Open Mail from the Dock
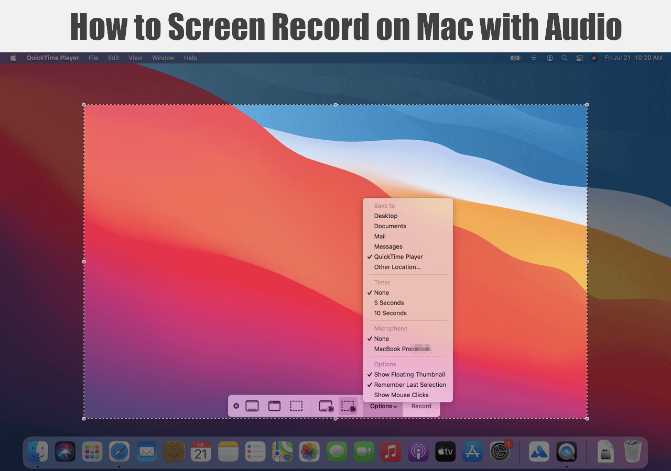Image resolution: width=671 pixels, height=471 pixels. (x=146, y=451)
